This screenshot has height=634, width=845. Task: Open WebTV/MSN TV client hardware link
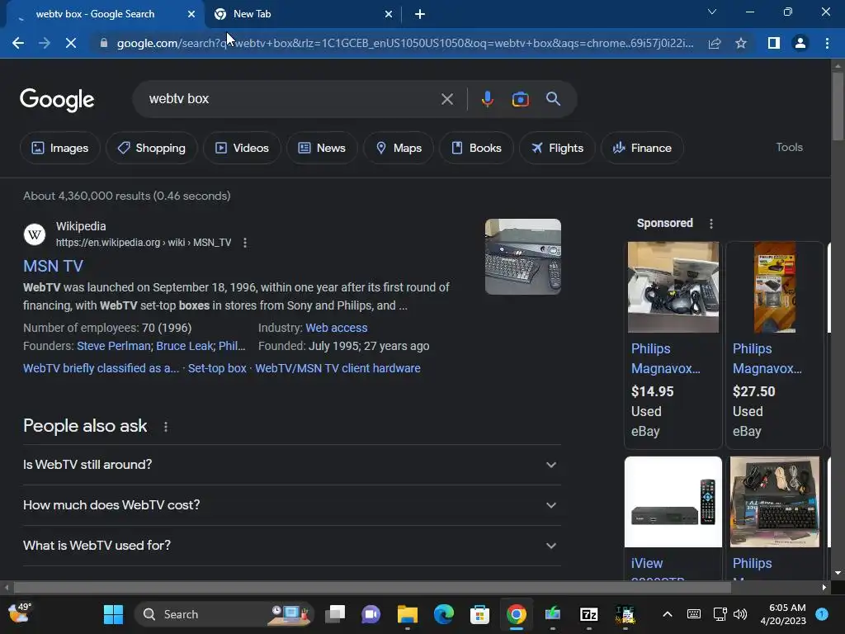[338, 368]
